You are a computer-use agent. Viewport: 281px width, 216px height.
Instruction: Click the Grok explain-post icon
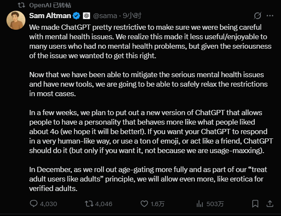coord(257,16)
